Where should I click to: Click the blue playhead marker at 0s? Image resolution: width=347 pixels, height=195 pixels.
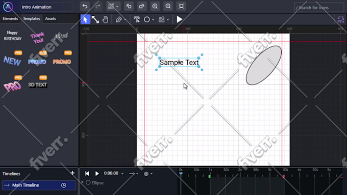(x=181, y=174)
